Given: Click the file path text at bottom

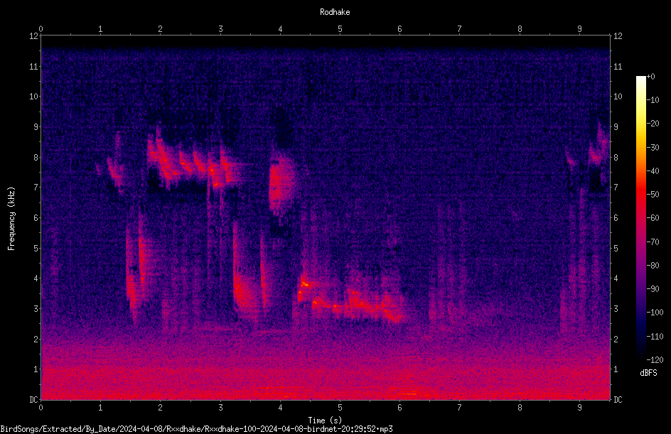Looking at the screenshot, I should coord(196,429).
